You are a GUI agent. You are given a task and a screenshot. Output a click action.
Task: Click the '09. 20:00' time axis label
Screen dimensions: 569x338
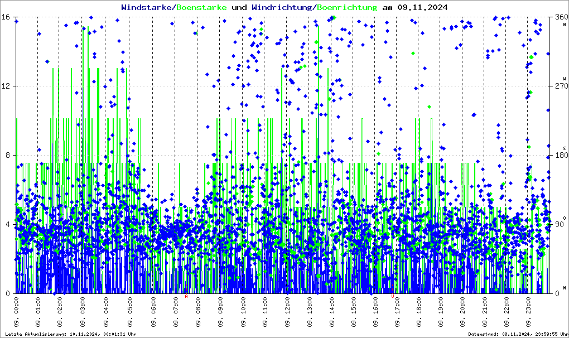coord(462,312)
